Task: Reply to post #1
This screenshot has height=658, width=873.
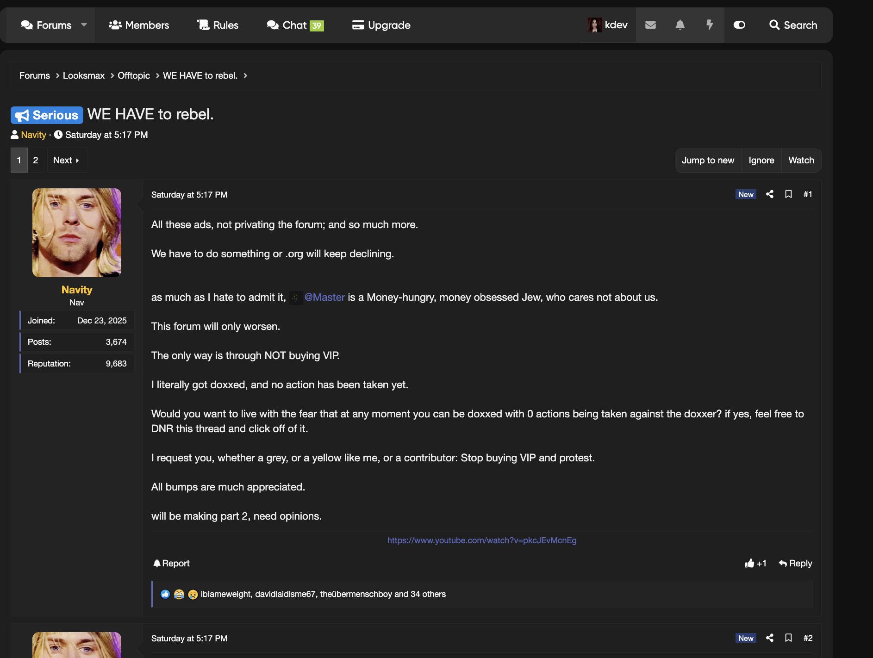Action: pos(795,563)
